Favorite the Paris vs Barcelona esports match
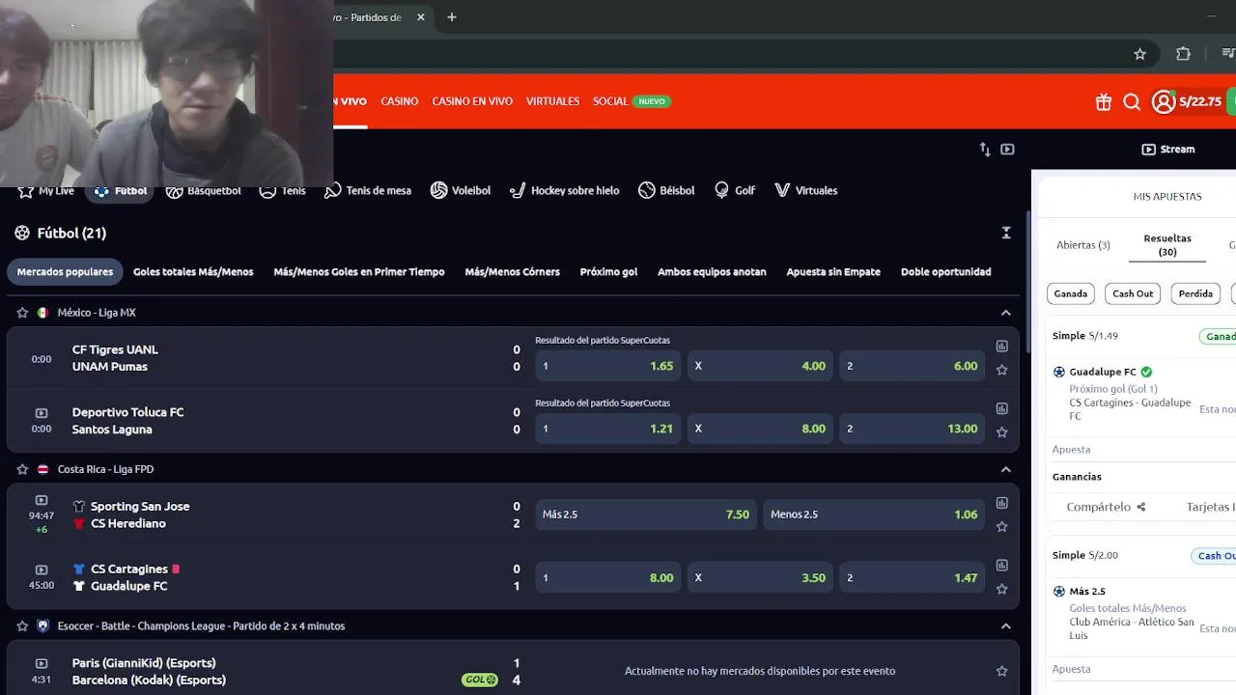Image resolution: width=1236 pixels, height=695 pixels. [1001, 671]
